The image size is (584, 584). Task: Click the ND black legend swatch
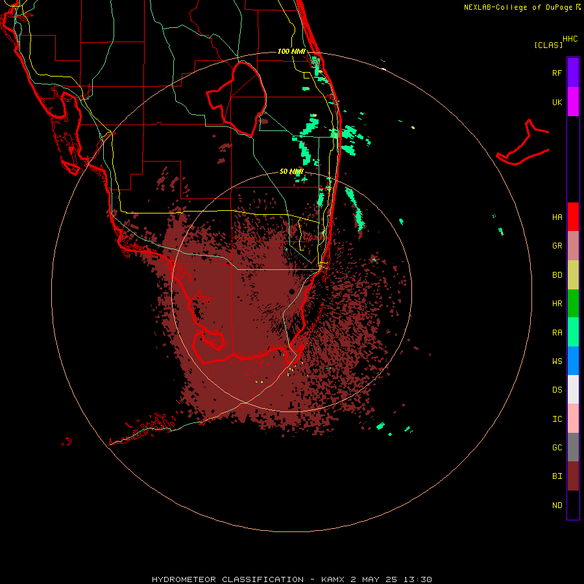(x=573, y=505)
